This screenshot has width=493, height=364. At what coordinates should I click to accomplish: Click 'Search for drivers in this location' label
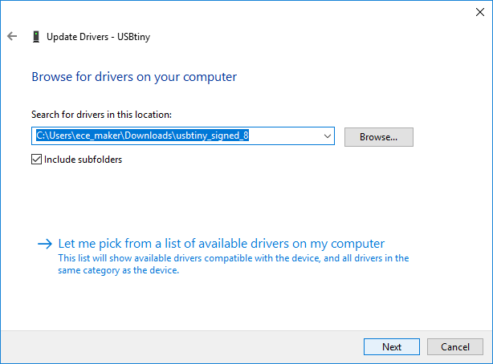click(101, 115)
